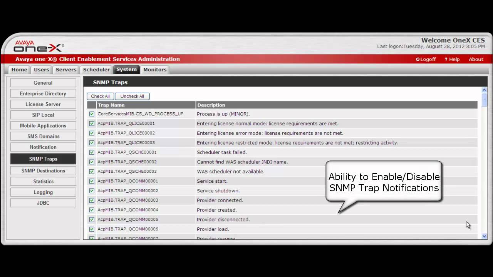This screenshot has height=277, width=493.
Task: Click scrollbar down arrow of traps list
Action: pyautogui.click(x=485, y=236)
